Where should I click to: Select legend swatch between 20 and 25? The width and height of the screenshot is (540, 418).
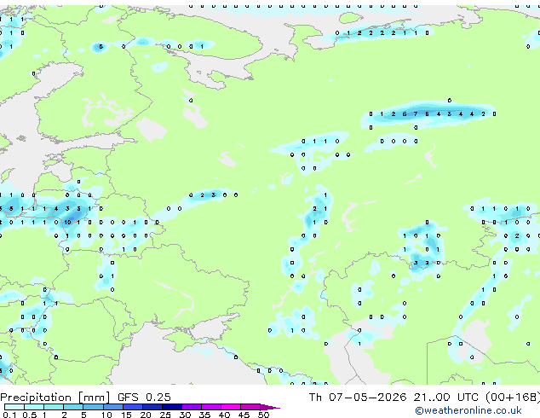(152, 407)
